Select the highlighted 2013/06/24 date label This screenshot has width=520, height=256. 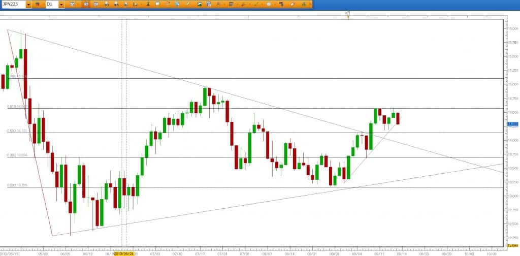(124, 252)
